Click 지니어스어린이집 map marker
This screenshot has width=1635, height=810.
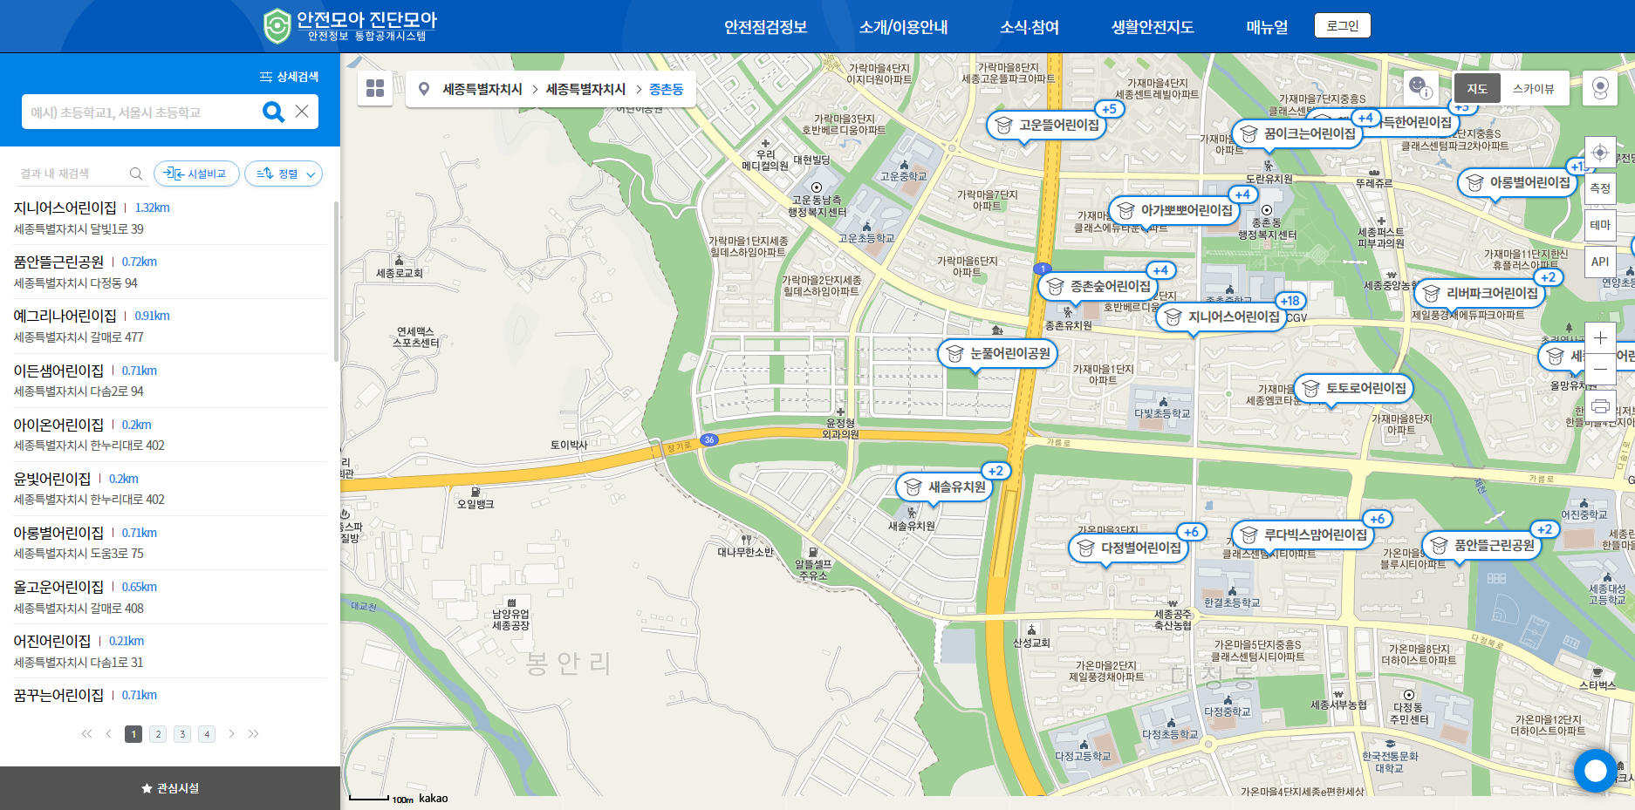[x=1221, y=317]
